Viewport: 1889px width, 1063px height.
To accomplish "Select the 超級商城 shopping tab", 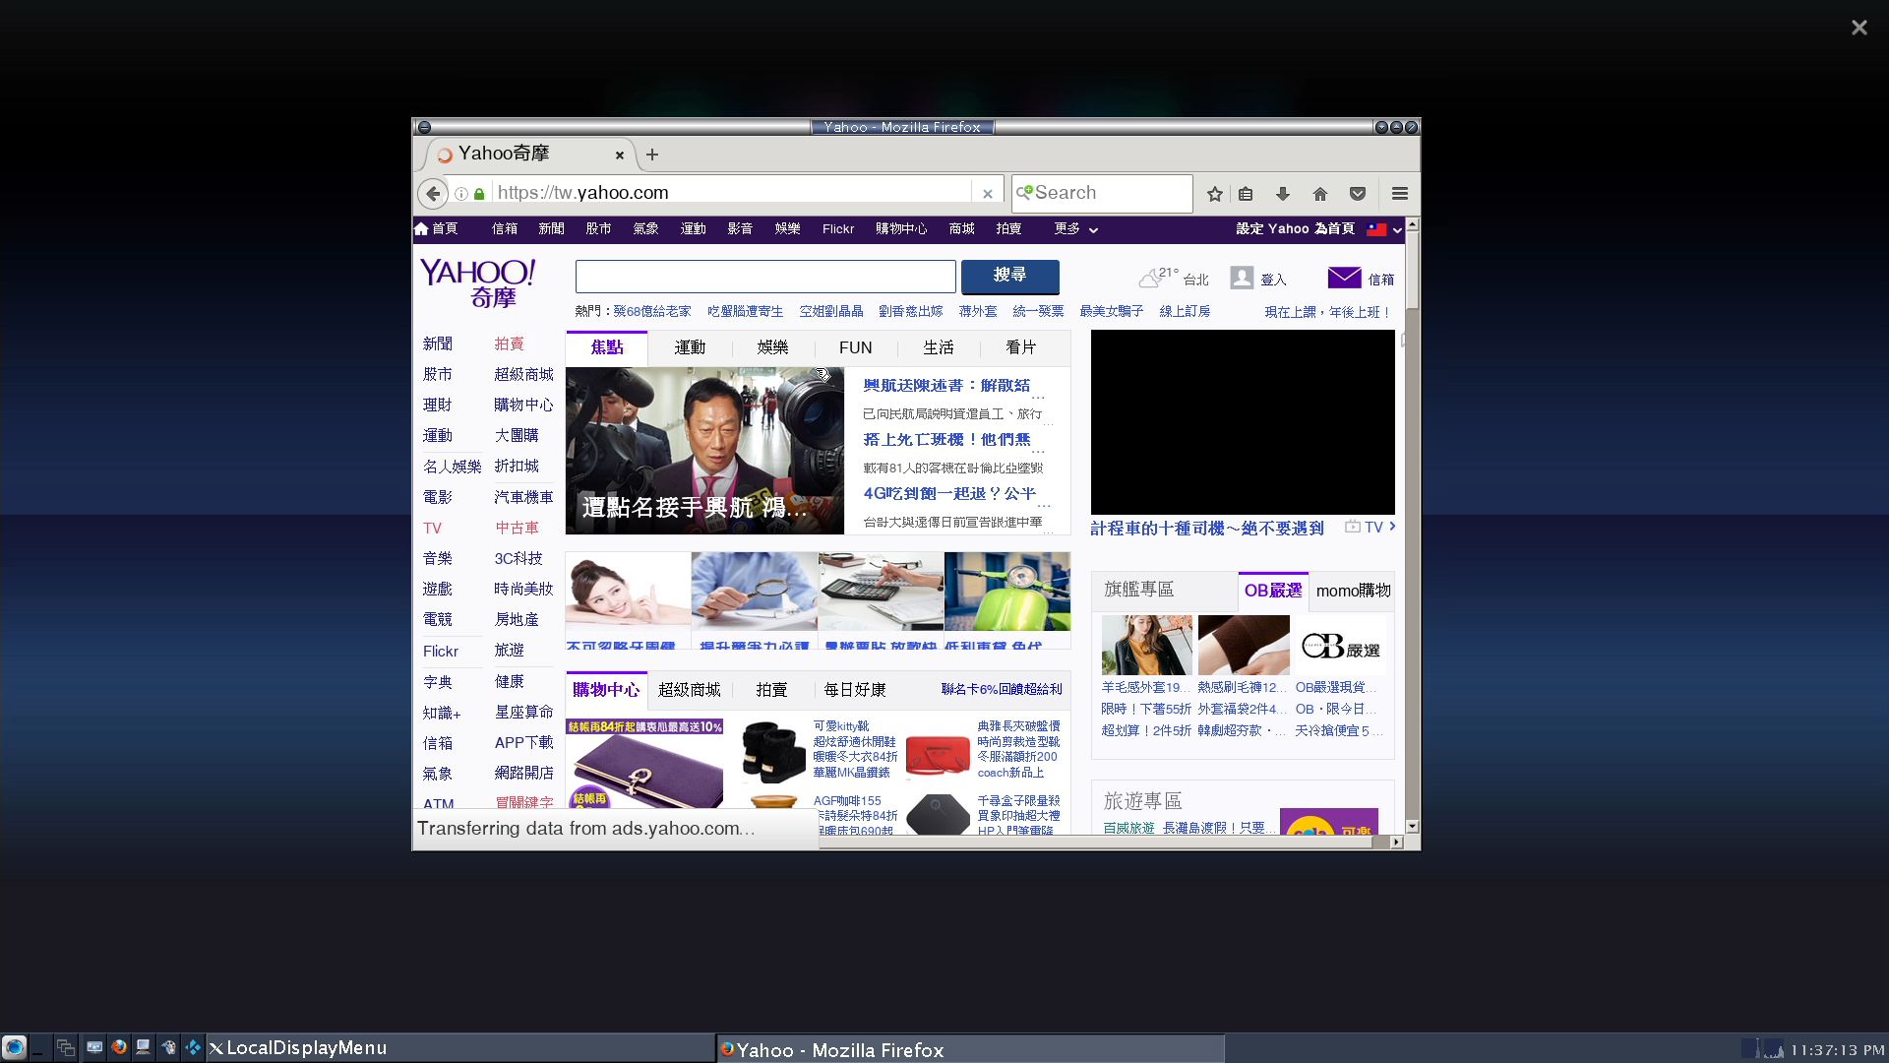I will coord(690,690).
